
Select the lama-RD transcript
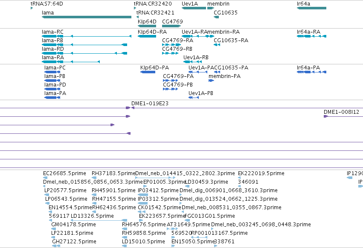click(84, 53)
